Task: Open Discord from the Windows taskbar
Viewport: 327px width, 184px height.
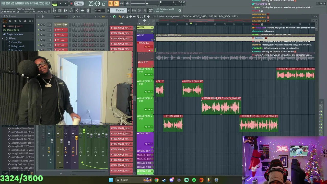Action: 171,180
